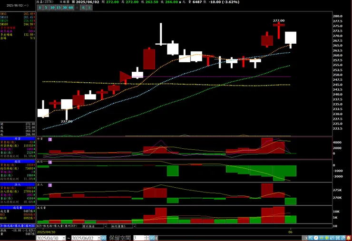Click the SMA20 legend entry
Screen dimensions: 352x241
tap(18, 20)
